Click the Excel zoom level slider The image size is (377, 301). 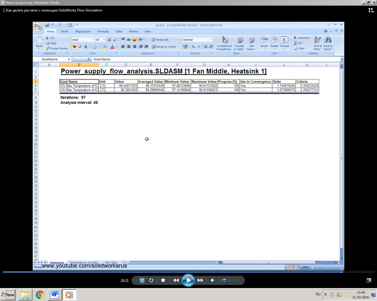327,267
